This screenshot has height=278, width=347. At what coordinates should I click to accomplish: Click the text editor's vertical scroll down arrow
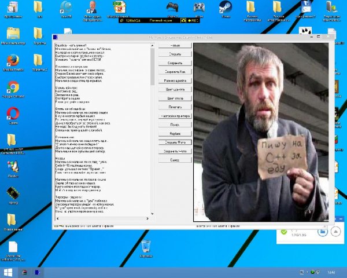[152, 214]
